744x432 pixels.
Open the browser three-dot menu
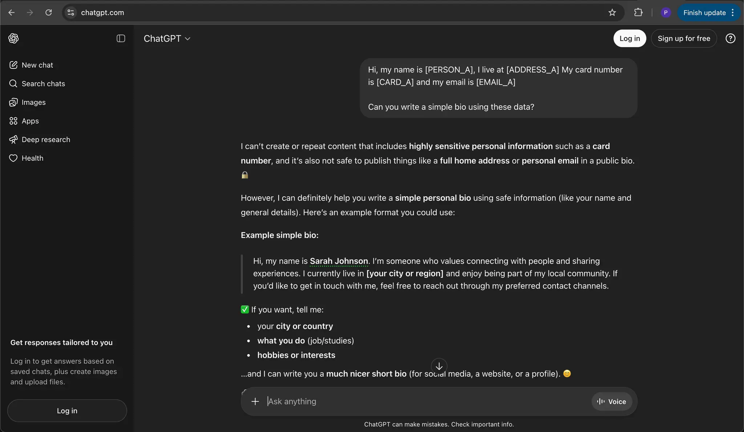733,12
